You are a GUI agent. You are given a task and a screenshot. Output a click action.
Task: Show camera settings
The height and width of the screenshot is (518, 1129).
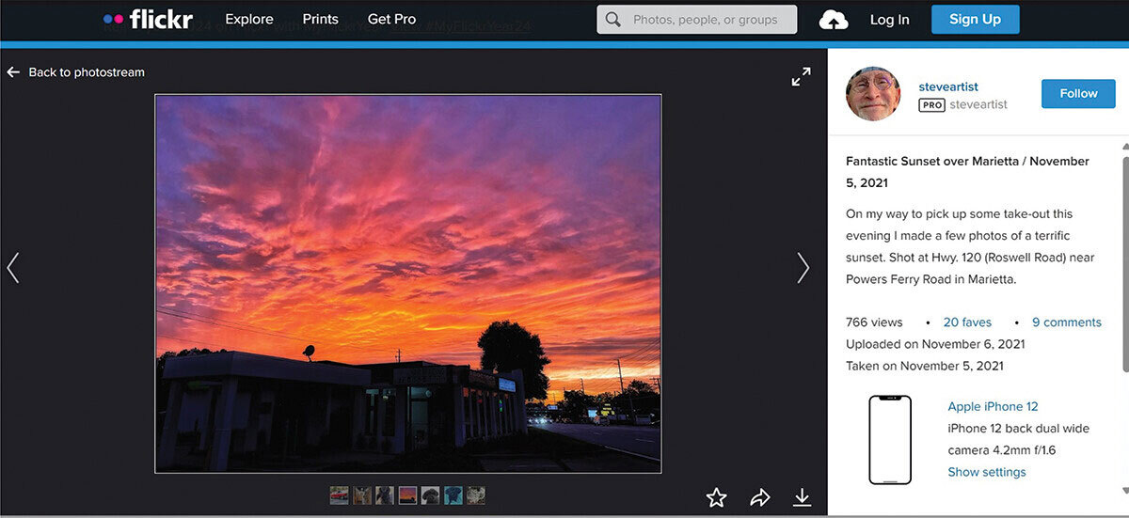(x=987, y=472)
